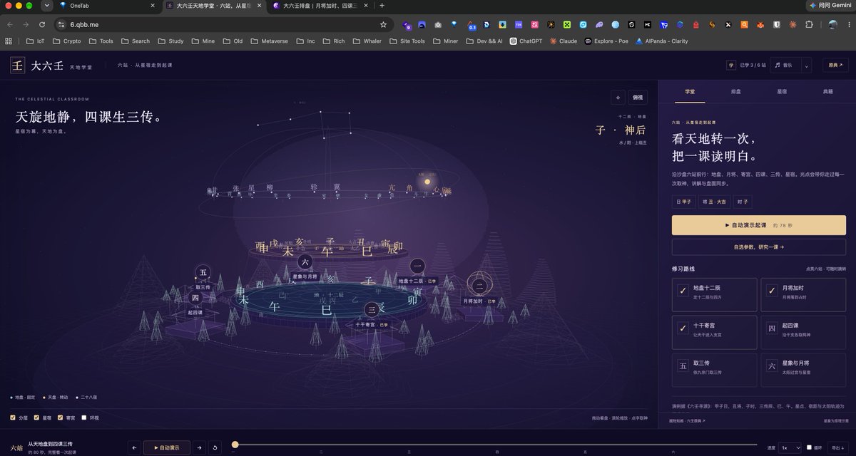Viewport: 856px width, 456px height.
Task: Switch to the 星宿 tab in right panel
Action: [x=783, y=92]
